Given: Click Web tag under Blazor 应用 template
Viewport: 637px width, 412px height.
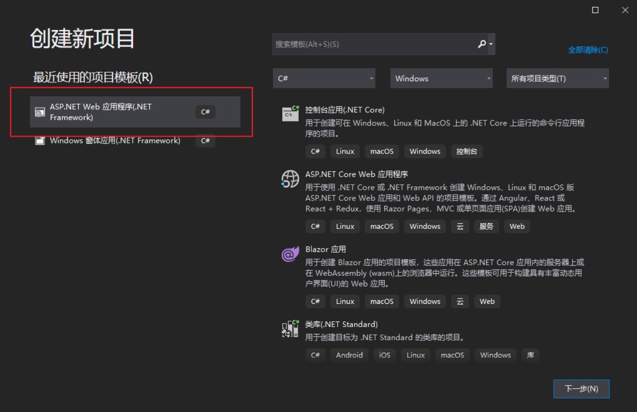Looking at the screenshot, I should click(x=487, y=301).
